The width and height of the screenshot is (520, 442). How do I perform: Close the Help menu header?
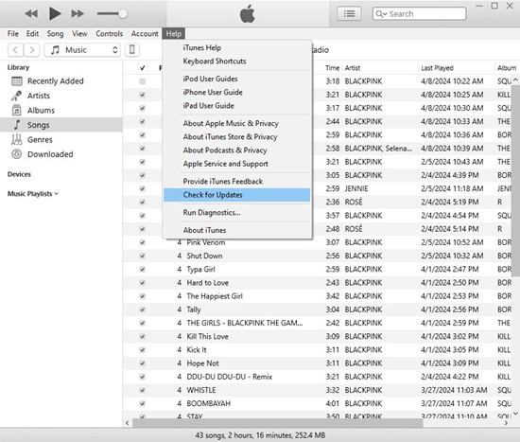click(173, 33)
